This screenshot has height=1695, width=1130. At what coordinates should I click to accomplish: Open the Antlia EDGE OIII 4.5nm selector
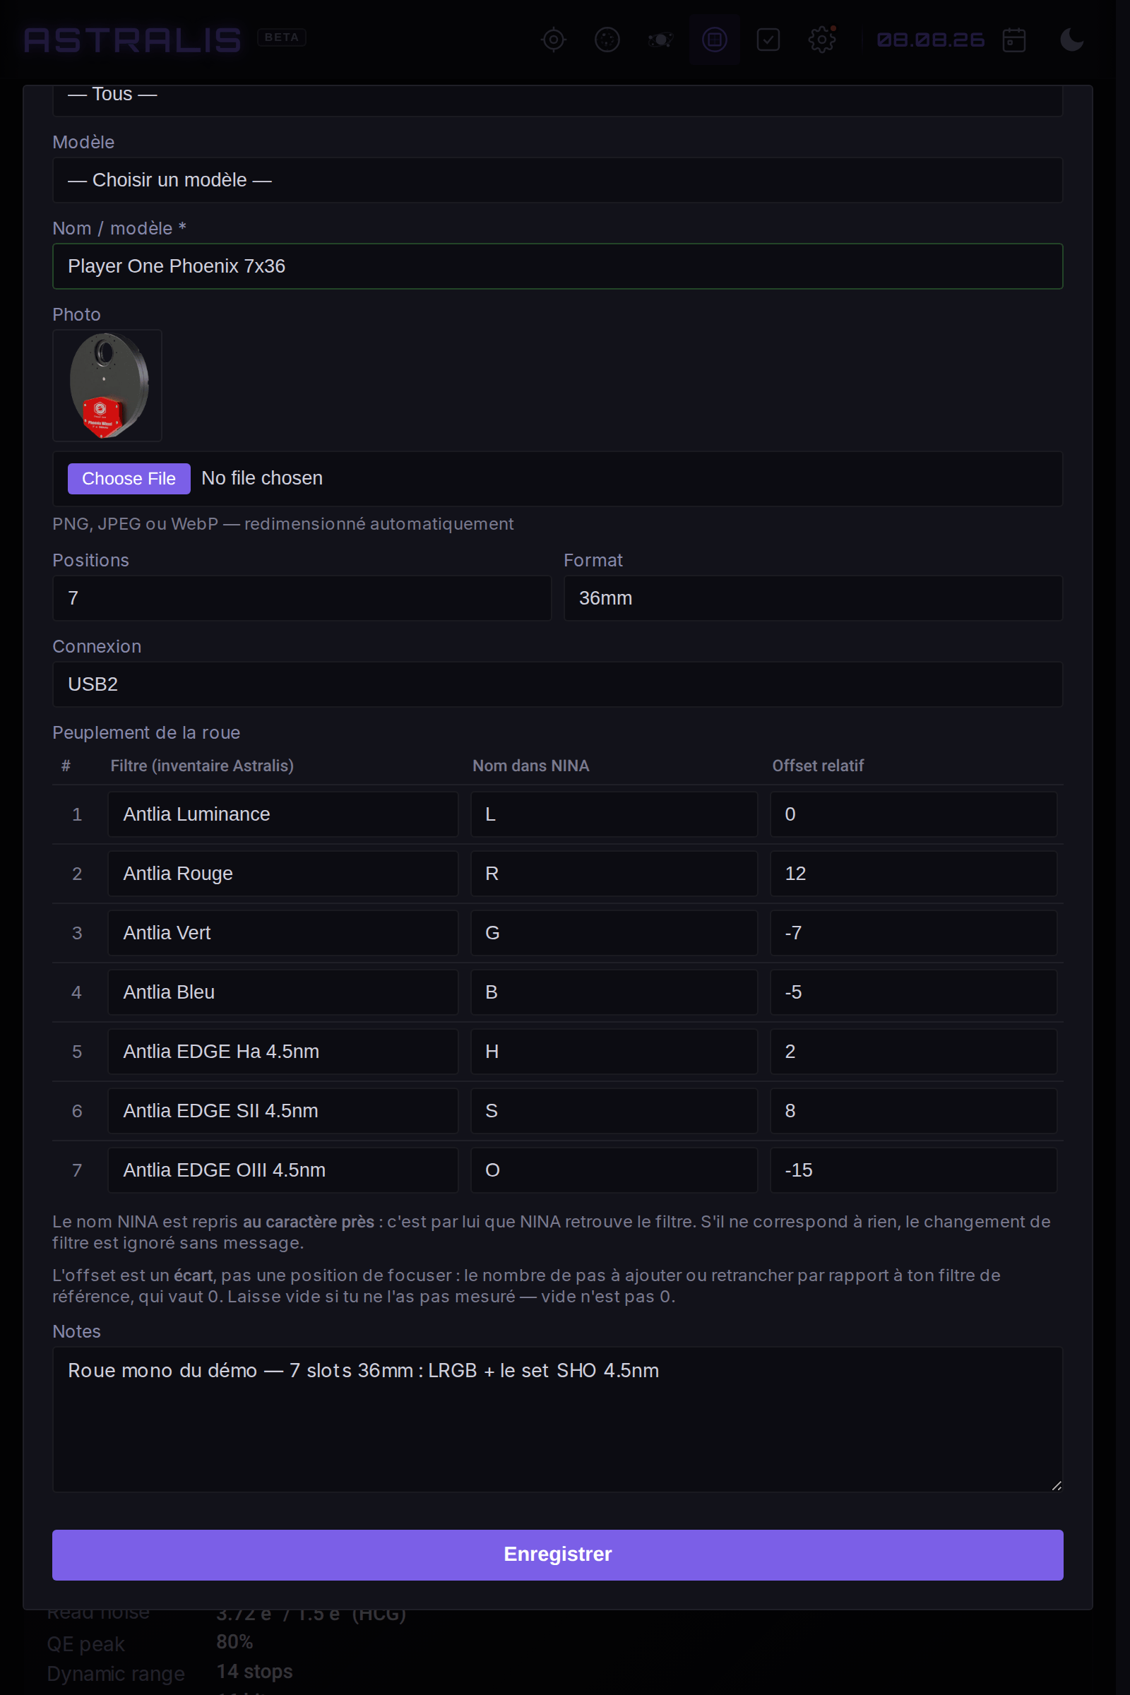283,1170
